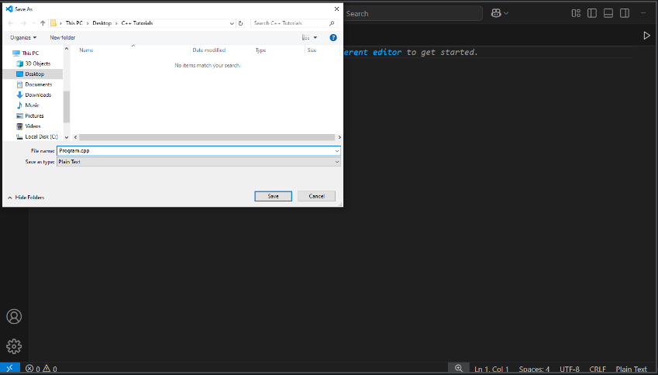This screenshot has width=658, height=375.
Task: Open errors and warnings status indicator
Action: tap(41, 369)
